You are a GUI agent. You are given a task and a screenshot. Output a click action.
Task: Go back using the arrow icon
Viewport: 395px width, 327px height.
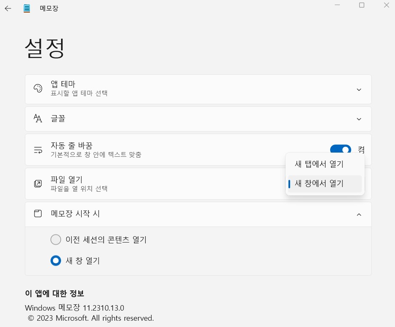click(x=8, y=8)
